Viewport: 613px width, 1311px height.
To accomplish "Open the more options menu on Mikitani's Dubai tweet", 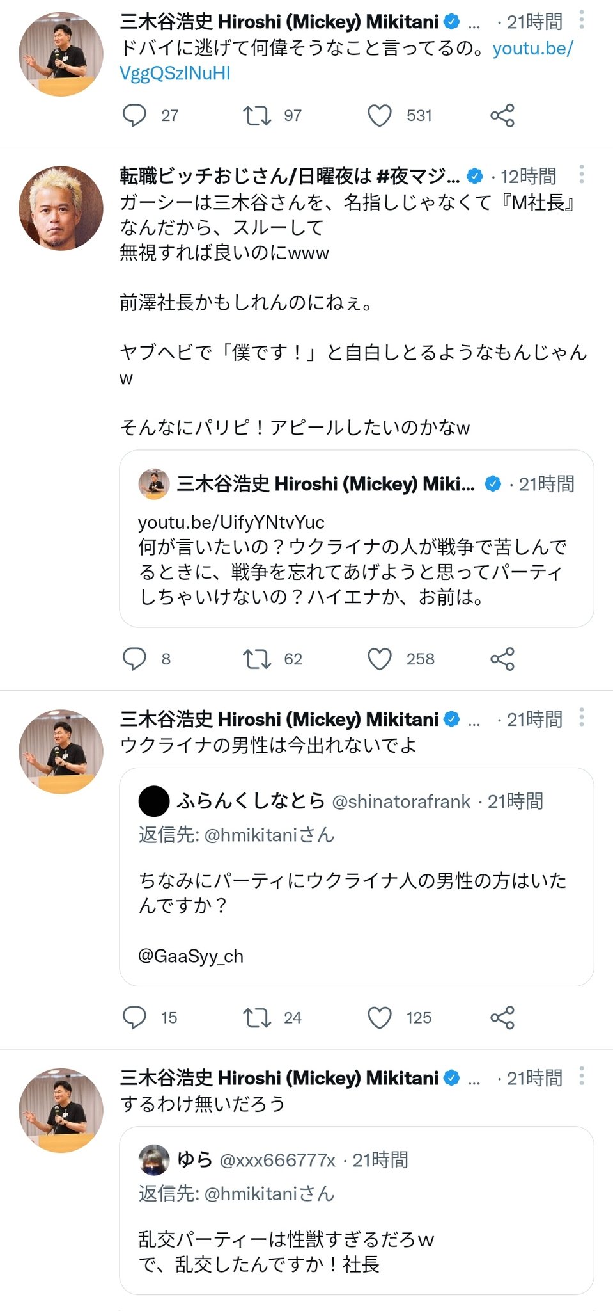I will 582,20.
